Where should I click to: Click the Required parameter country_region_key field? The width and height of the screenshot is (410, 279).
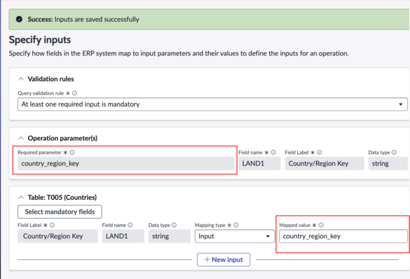(x=125, y=164)
